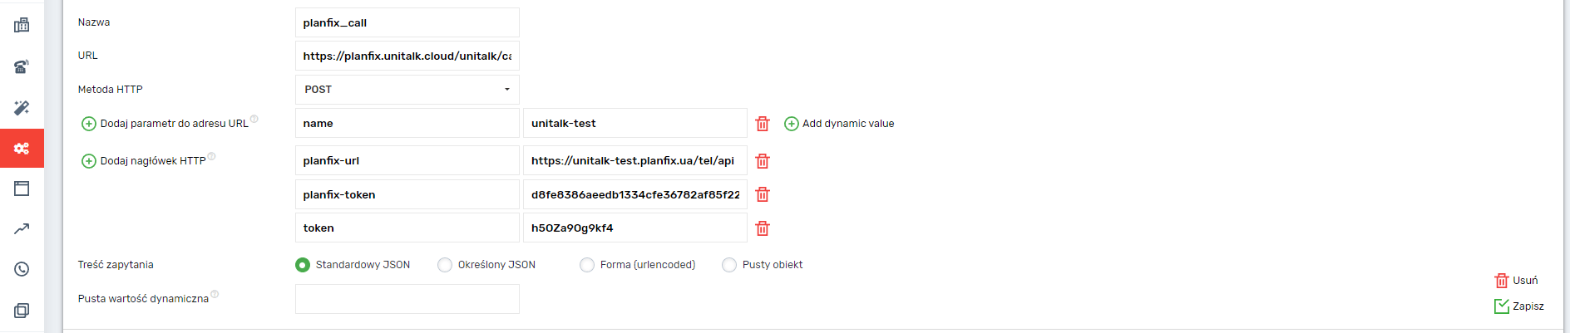Select the Standardowy JSON radio option
The width and height of the screenshot is (1570, 333).
[x=303, y=265]
